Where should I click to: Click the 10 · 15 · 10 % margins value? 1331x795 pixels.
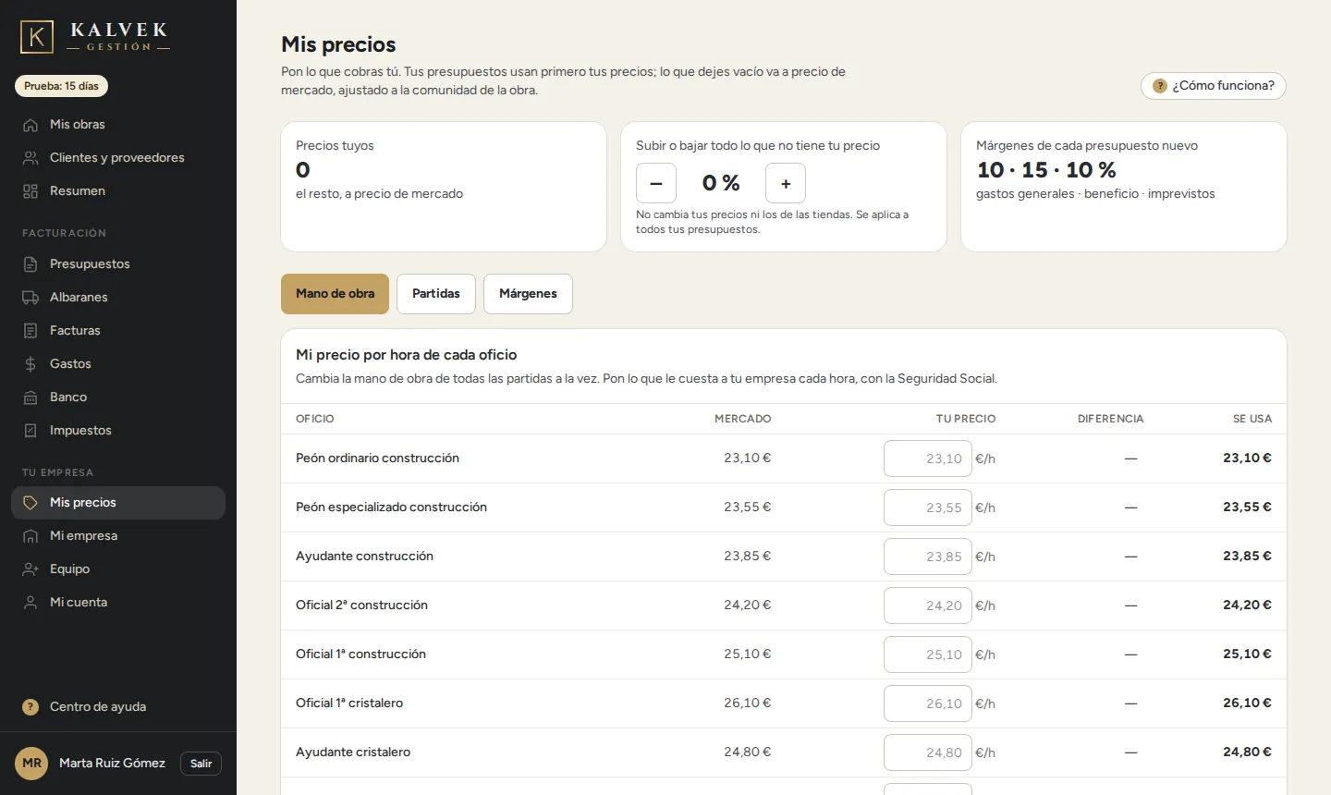tap(1046, 170)
